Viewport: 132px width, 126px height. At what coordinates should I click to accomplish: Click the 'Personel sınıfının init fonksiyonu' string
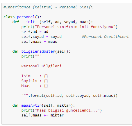tap(75, 27)
